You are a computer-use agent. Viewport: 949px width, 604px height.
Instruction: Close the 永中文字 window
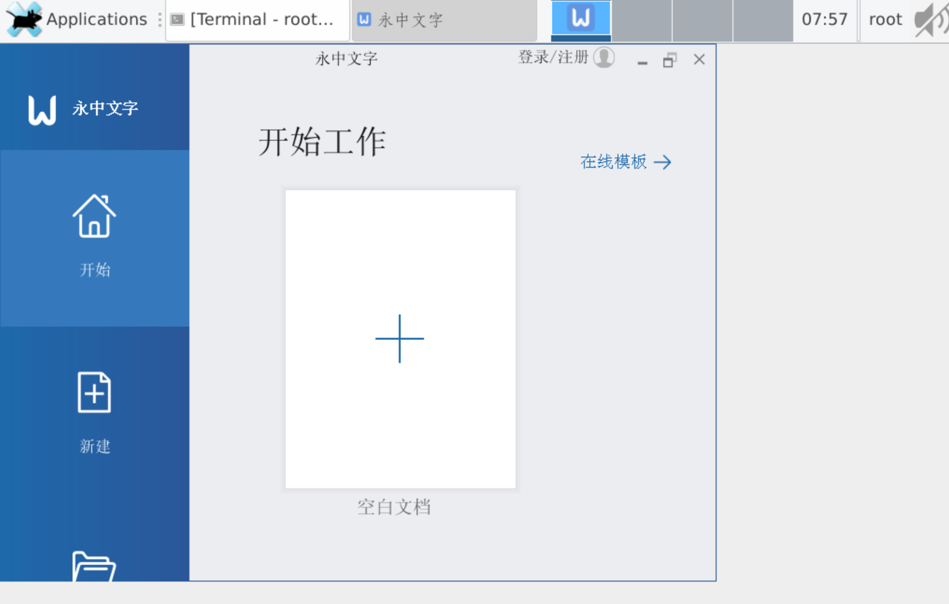(x=699, y=59)
